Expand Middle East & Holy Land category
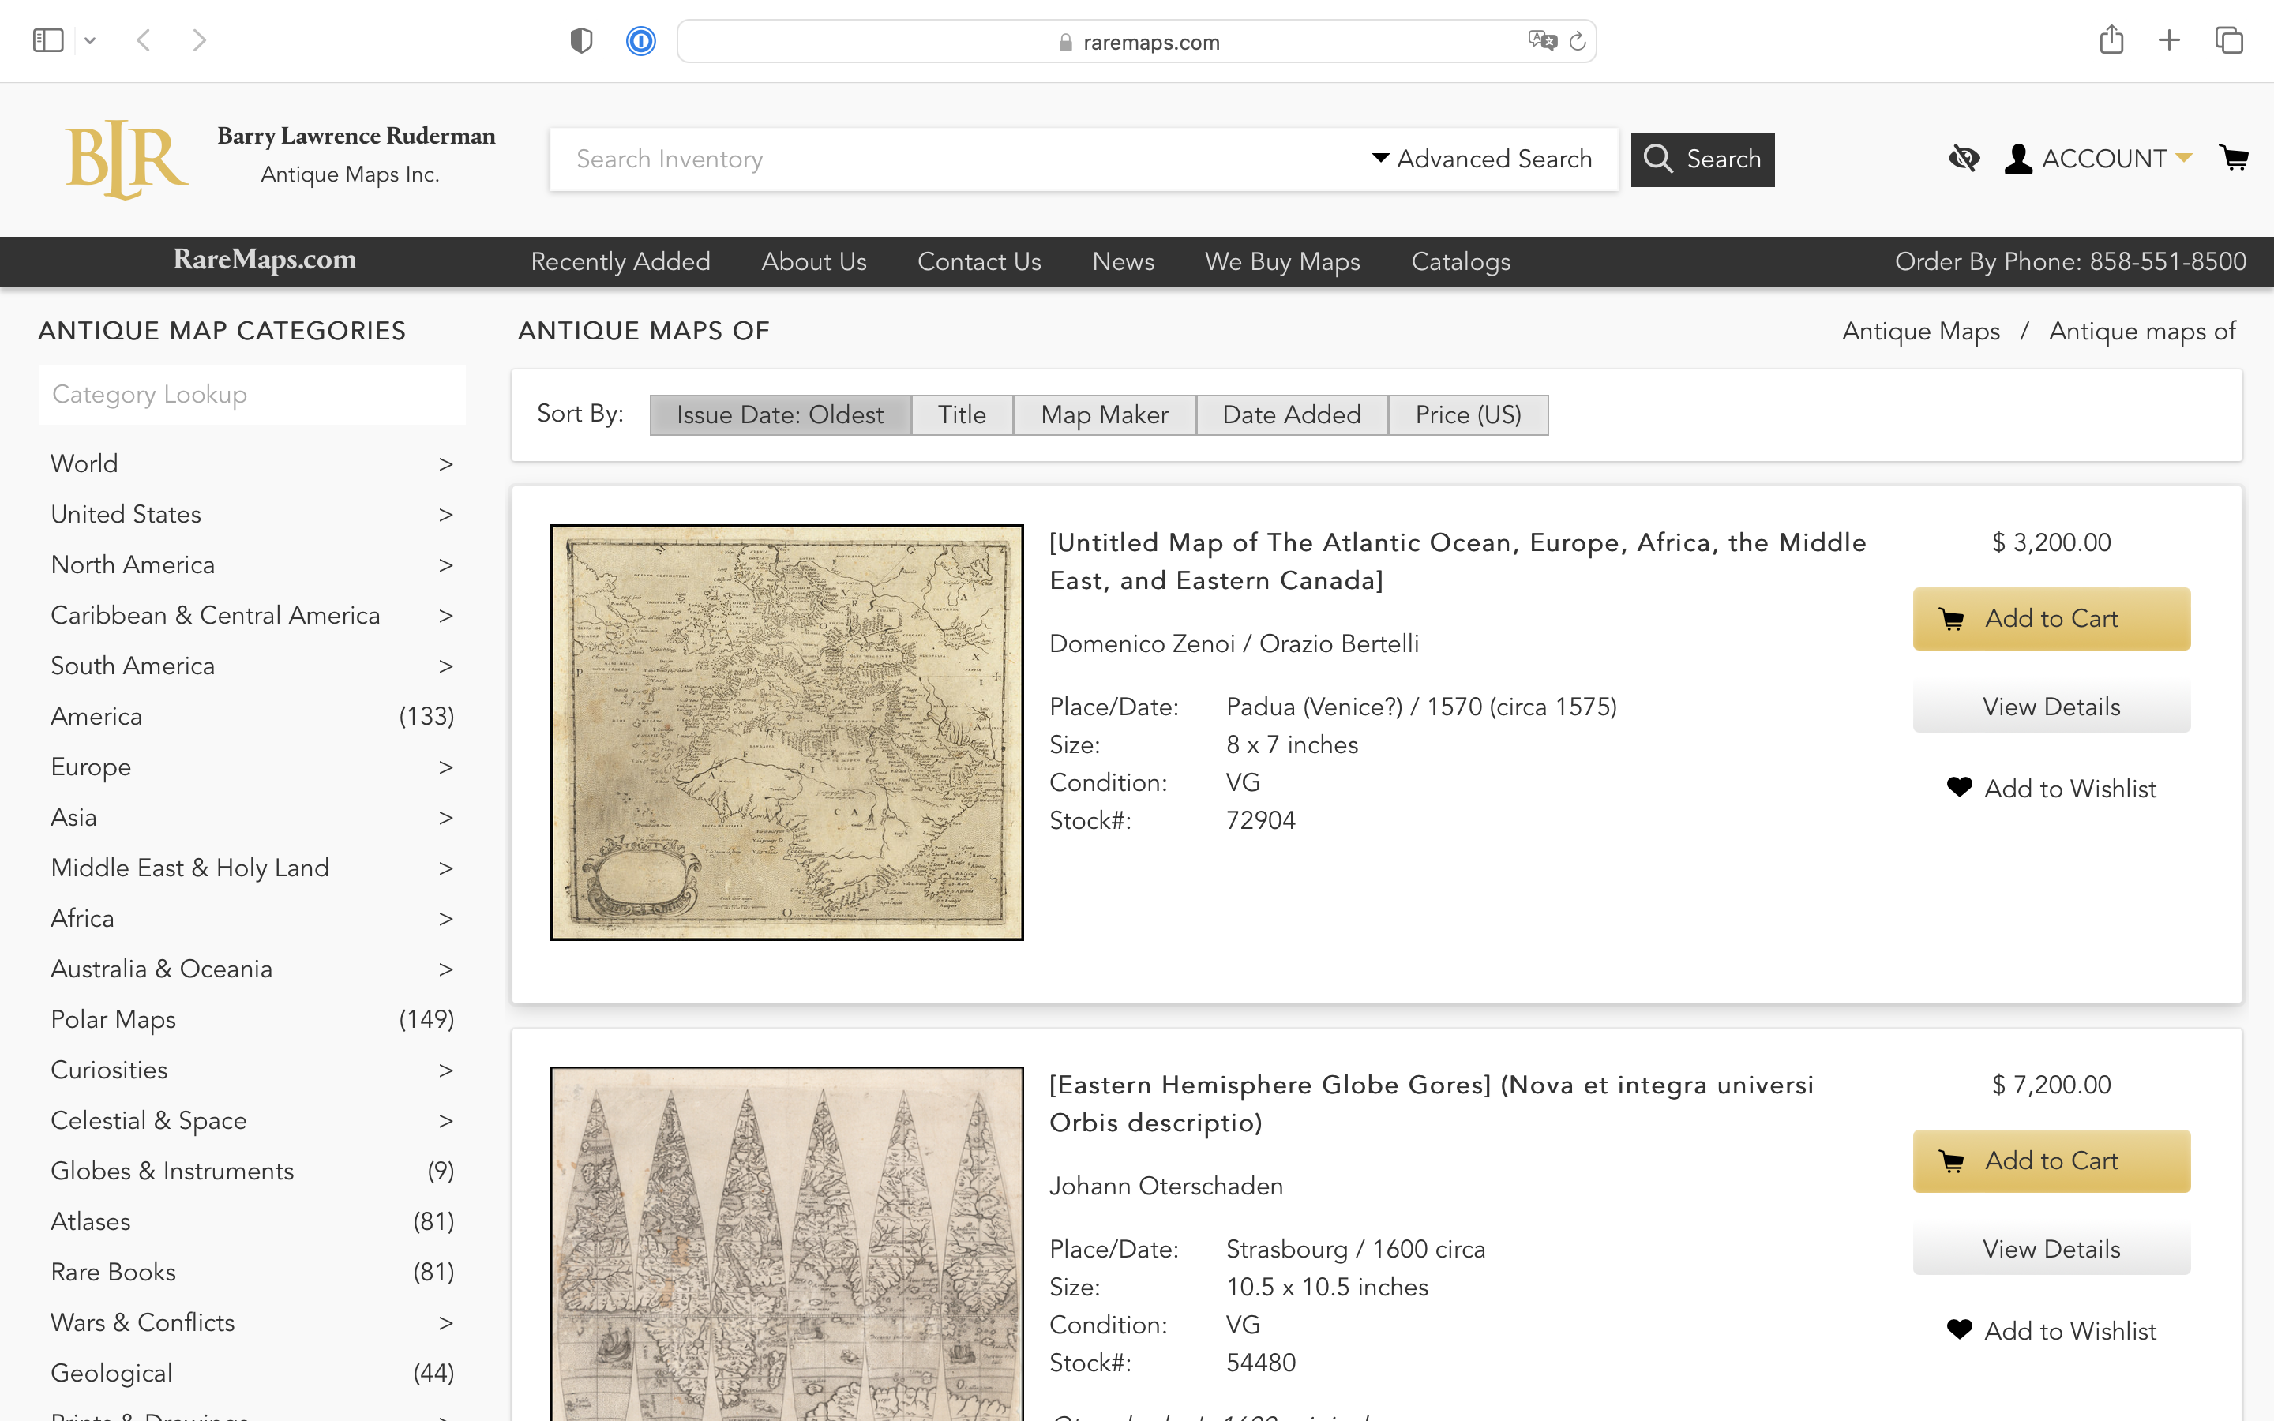This screenshot has width=2274, height=1421. 252,868
